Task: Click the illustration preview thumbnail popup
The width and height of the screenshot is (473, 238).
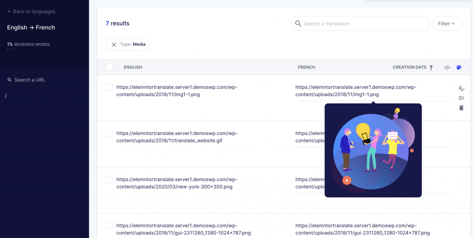Action: coord(373,150)
